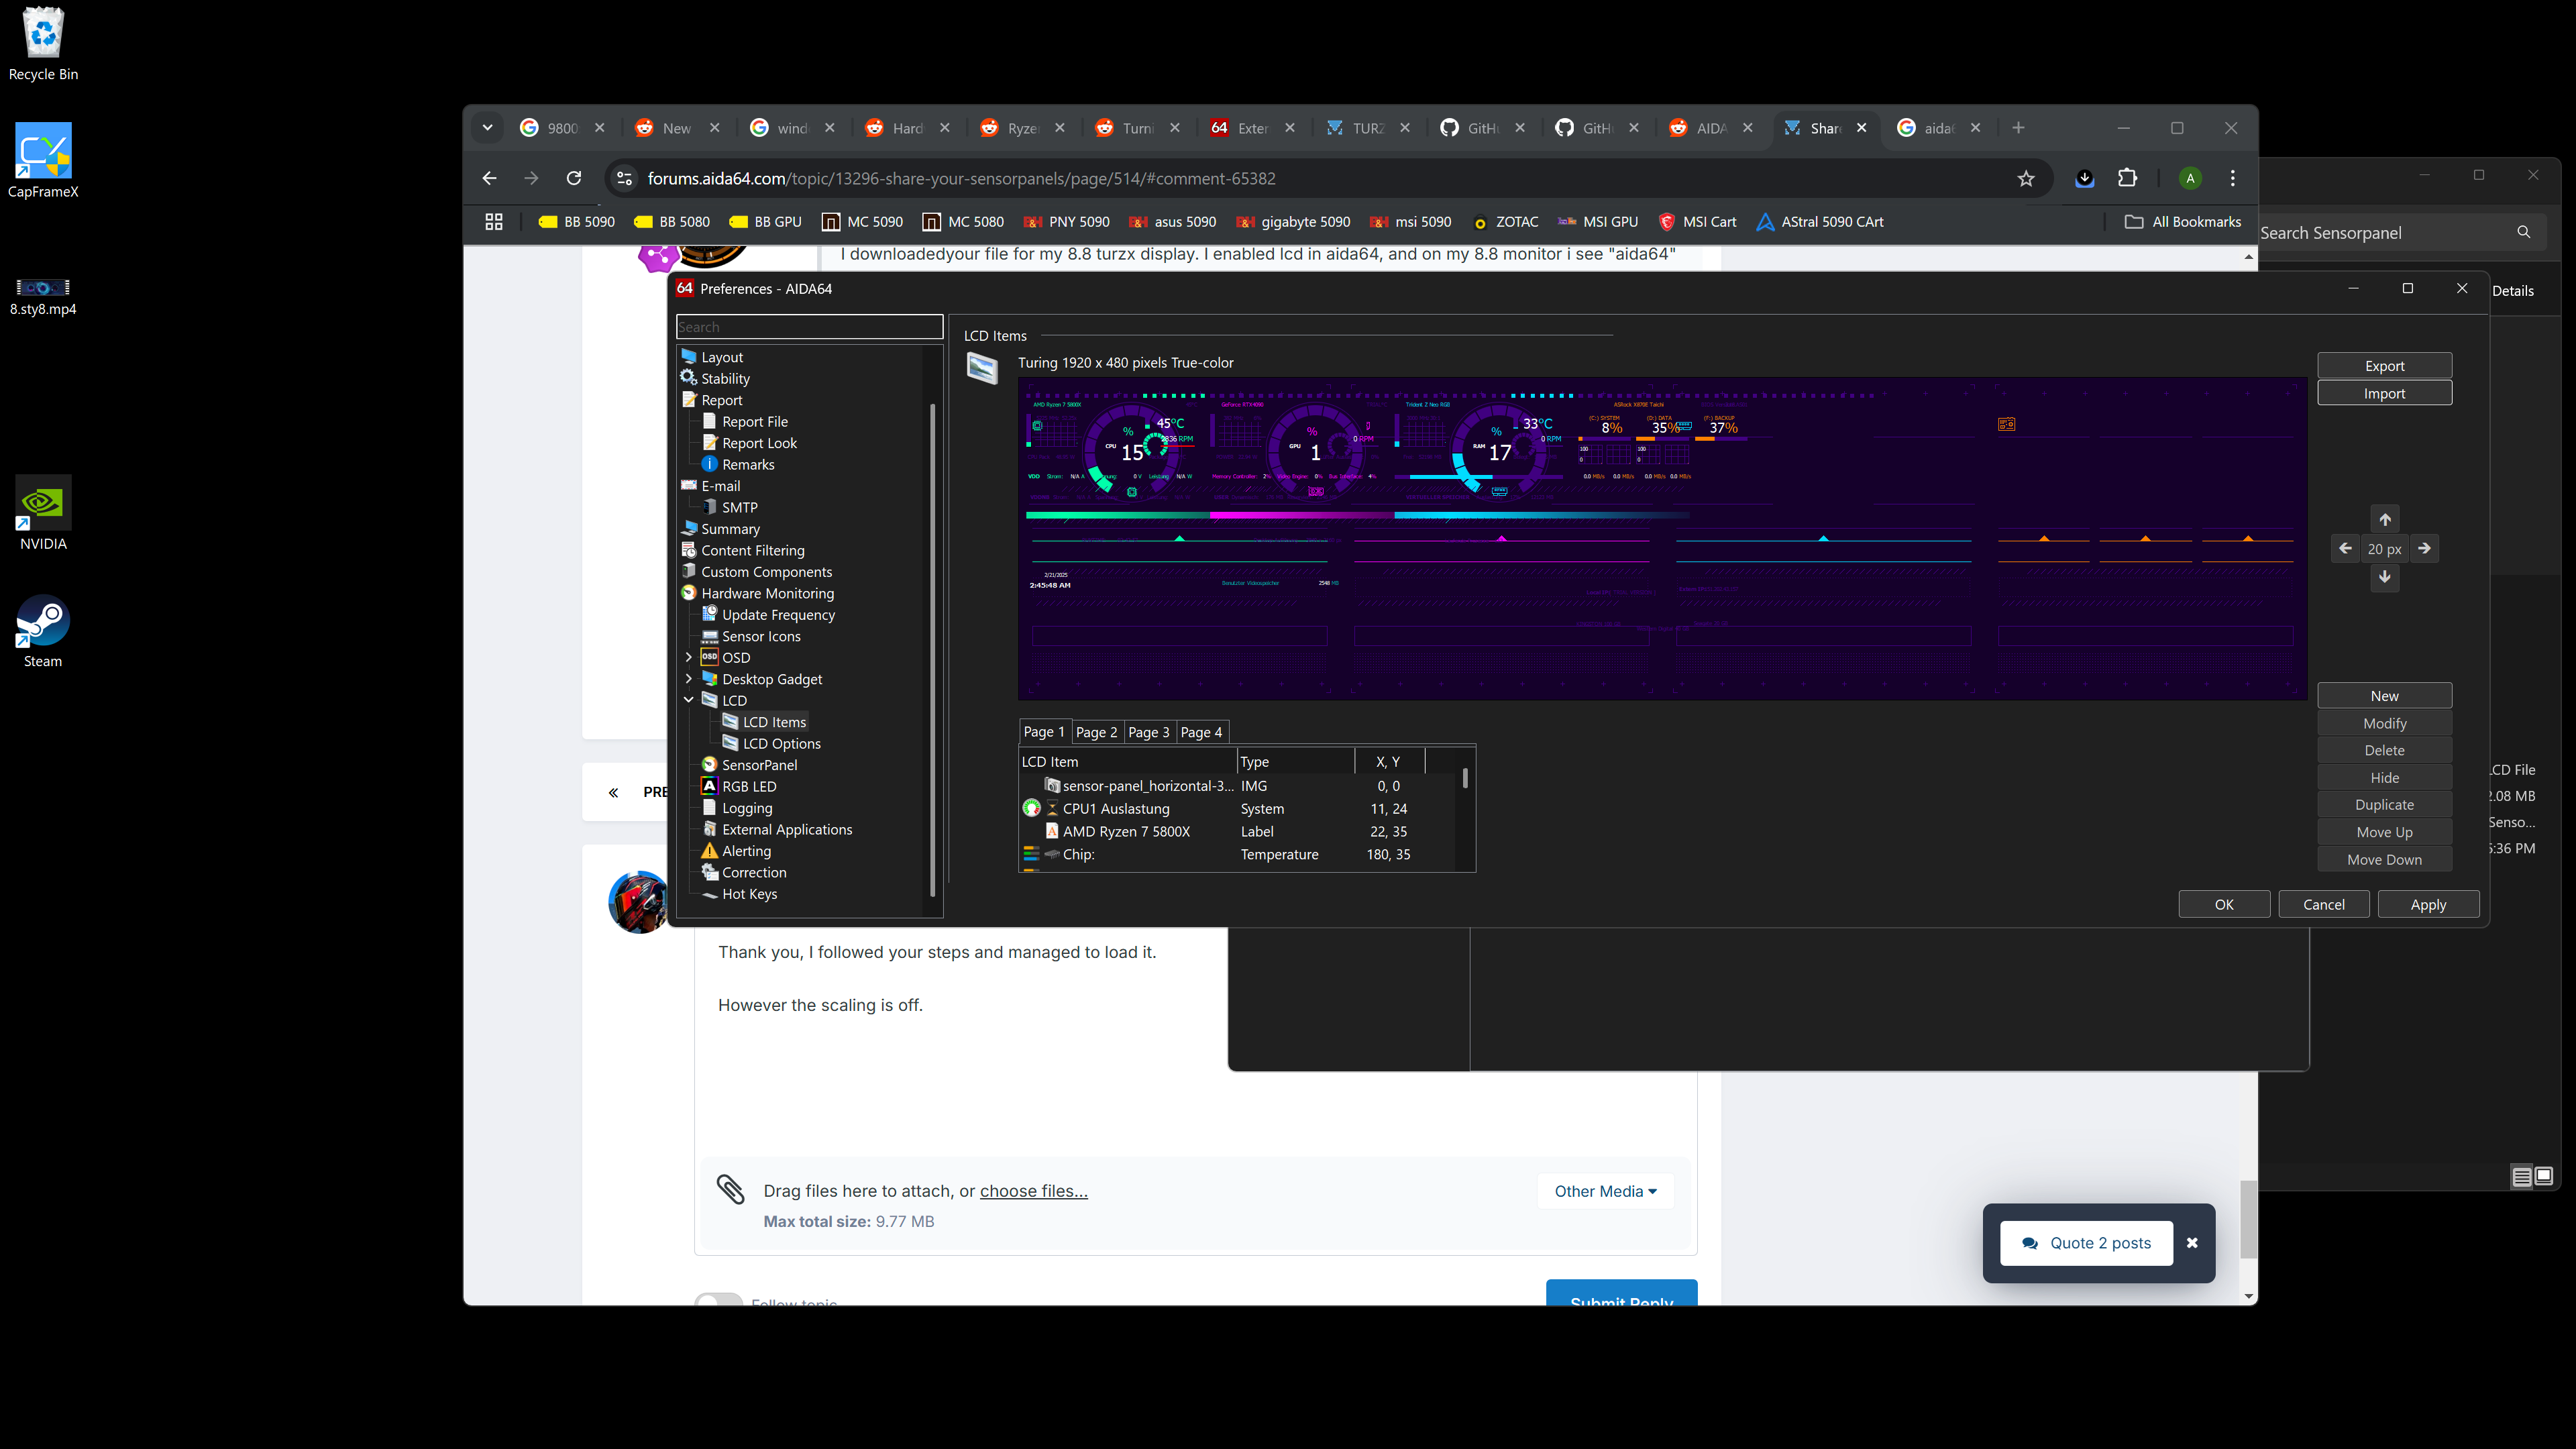Click the Apply button

pyautogui.click(x=2429, y=904)
